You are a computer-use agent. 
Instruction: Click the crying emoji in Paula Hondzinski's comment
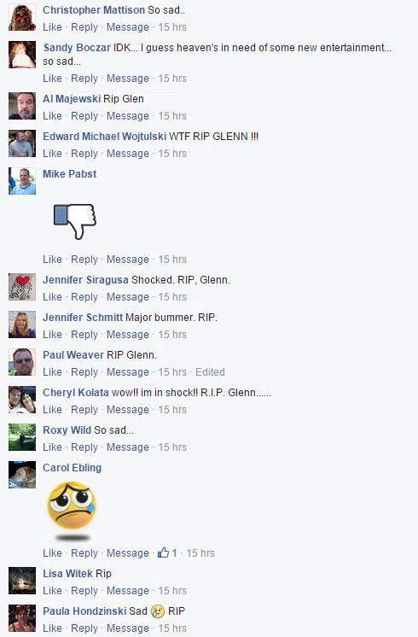(158, 611)
